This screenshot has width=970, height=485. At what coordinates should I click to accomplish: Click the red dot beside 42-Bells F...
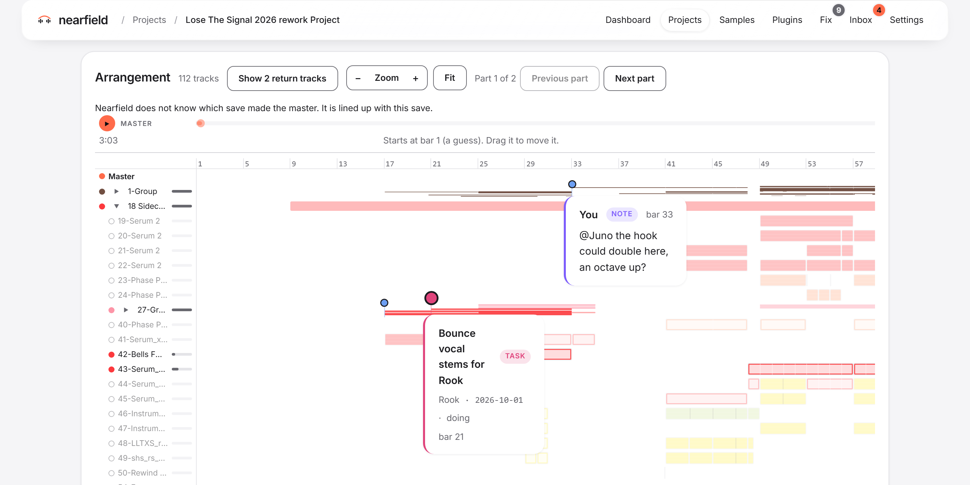click(111, 354)
